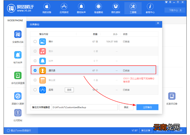
Task: Click the 状态 column header
Action: (x=125, y=34)
